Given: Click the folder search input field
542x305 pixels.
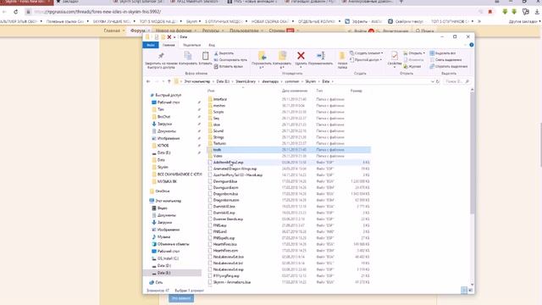Looking at the screenshot, I should click(x=458, y=81).
